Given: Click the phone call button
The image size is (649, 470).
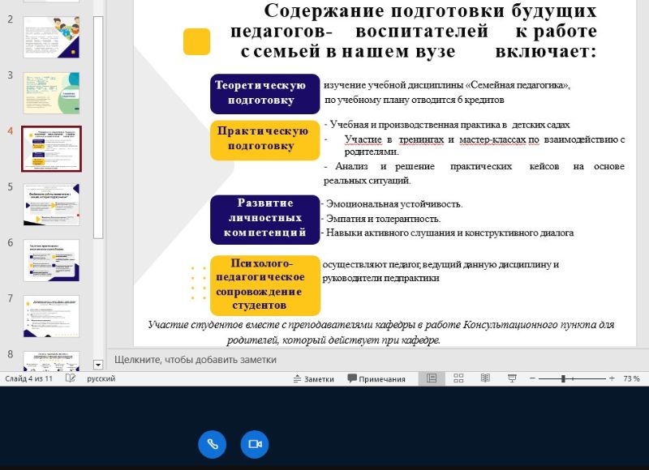Looking at the screenshot, I should coord(212,444).
